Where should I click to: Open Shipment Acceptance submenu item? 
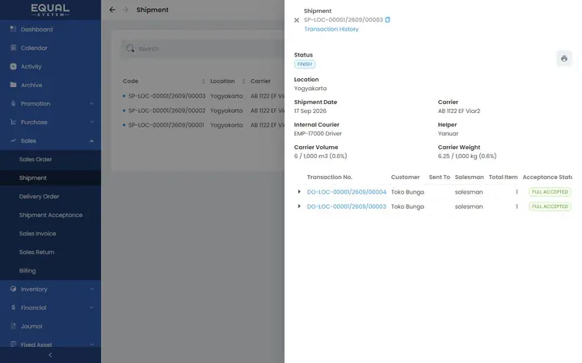tap(50, 215)
